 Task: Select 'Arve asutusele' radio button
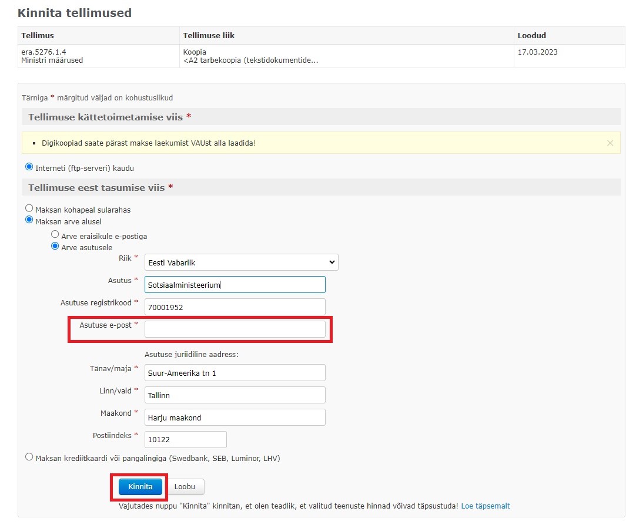pyautogui.click(x=55, y=246)
